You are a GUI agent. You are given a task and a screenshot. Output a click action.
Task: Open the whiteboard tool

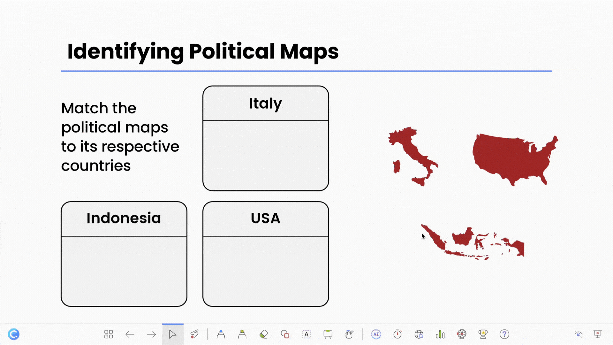point(328,334)
